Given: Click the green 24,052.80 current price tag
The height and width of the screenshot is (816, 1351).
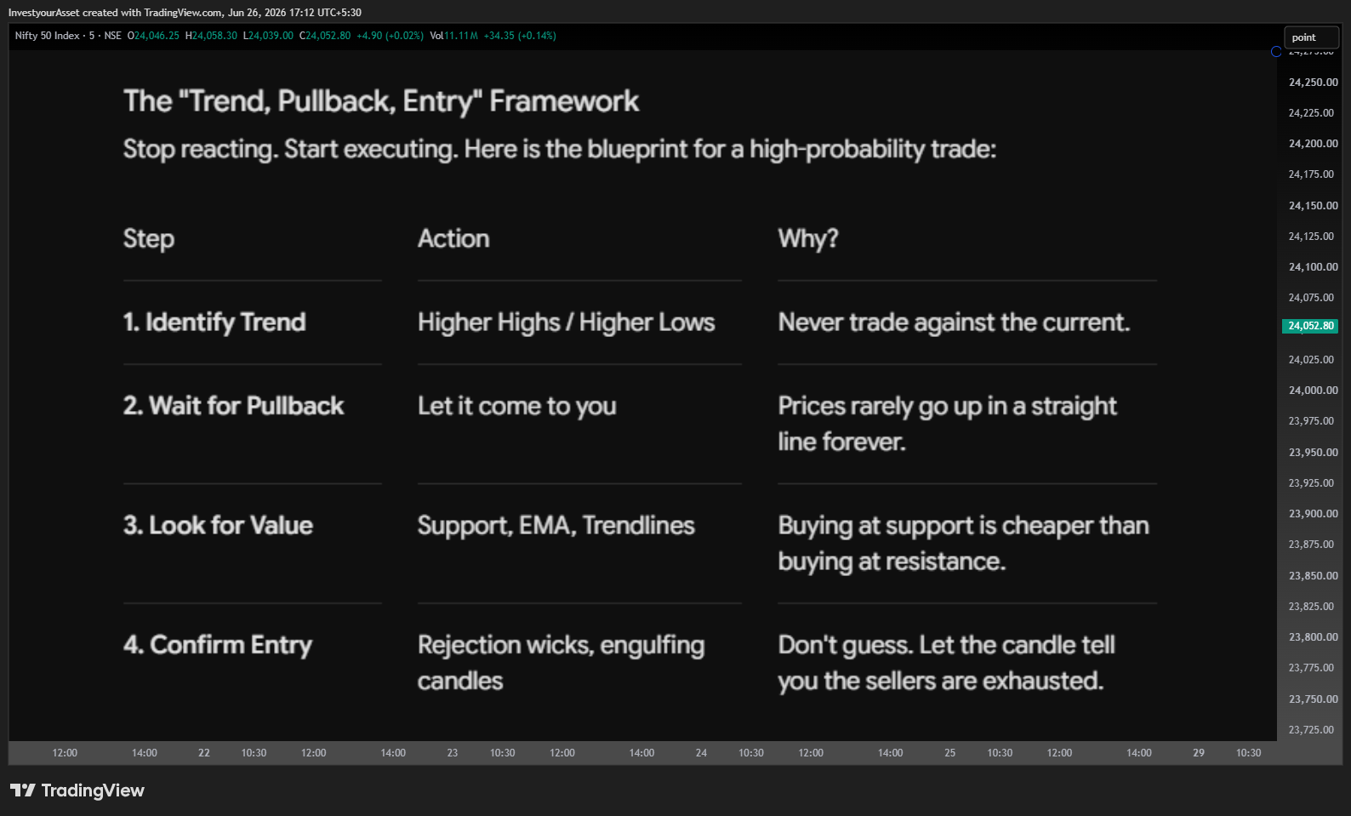Looking at the screenshot, I should click(1310, 326).
